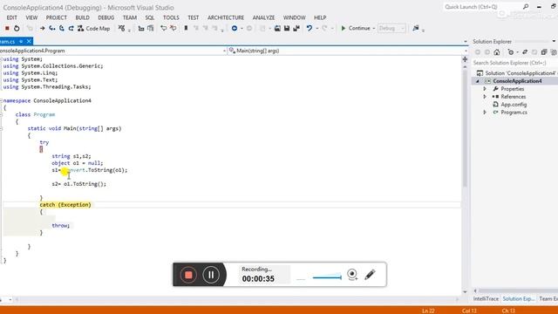558x314 pixels.
Task: Switch to the Solution Explorer bottom tab
Action: point(519,298)
